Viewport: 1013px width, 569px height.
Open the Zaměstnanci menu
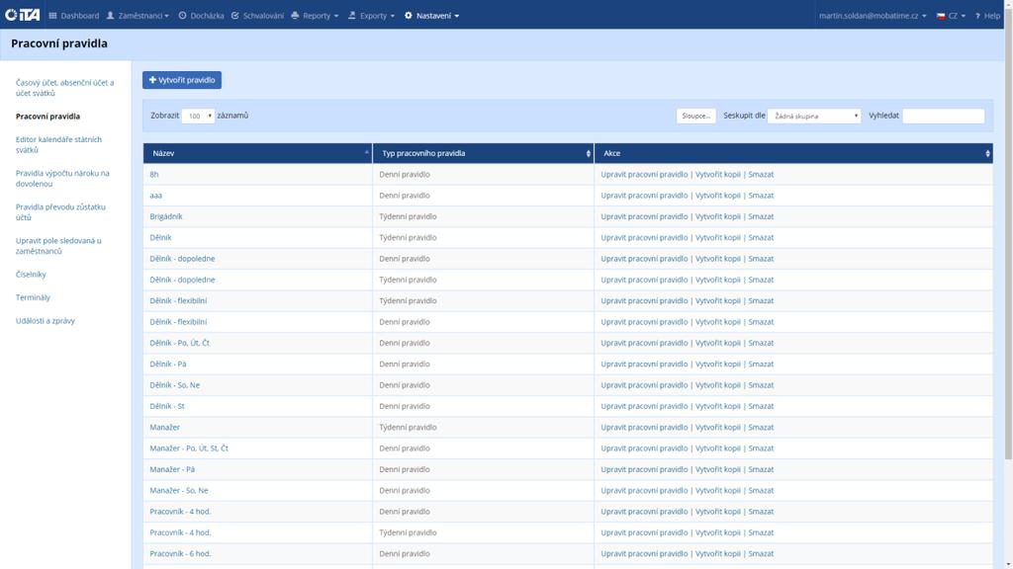[x=138, y=16]
